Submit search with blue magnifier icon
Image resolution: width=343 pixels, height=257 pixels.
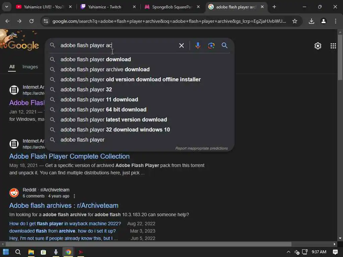coord(224,46)
